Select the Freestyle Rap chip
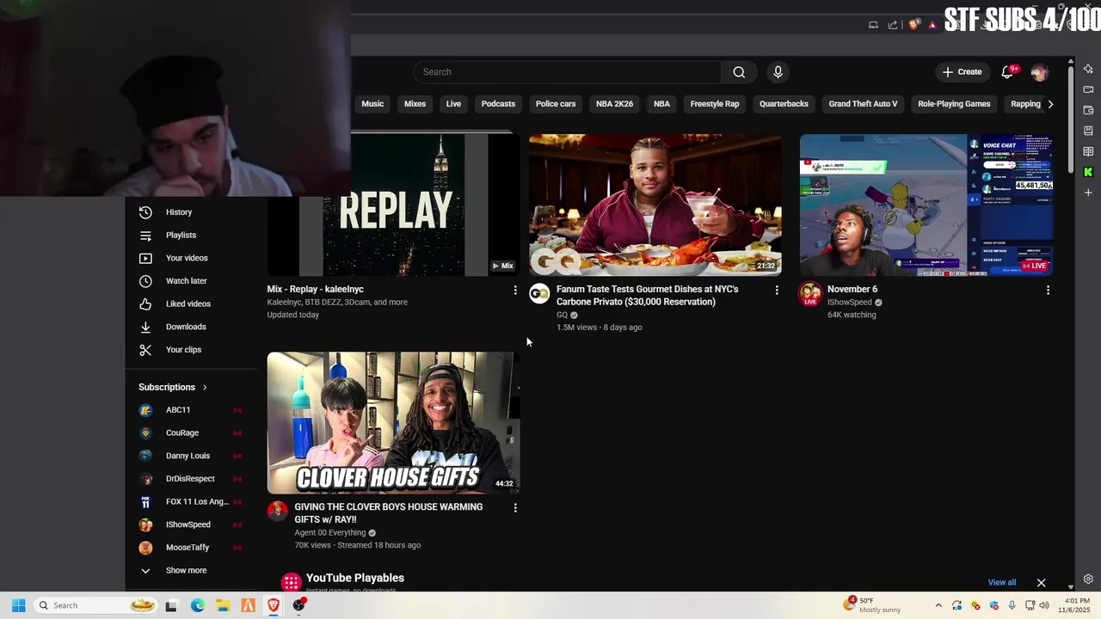 click(x=715, y=104)
